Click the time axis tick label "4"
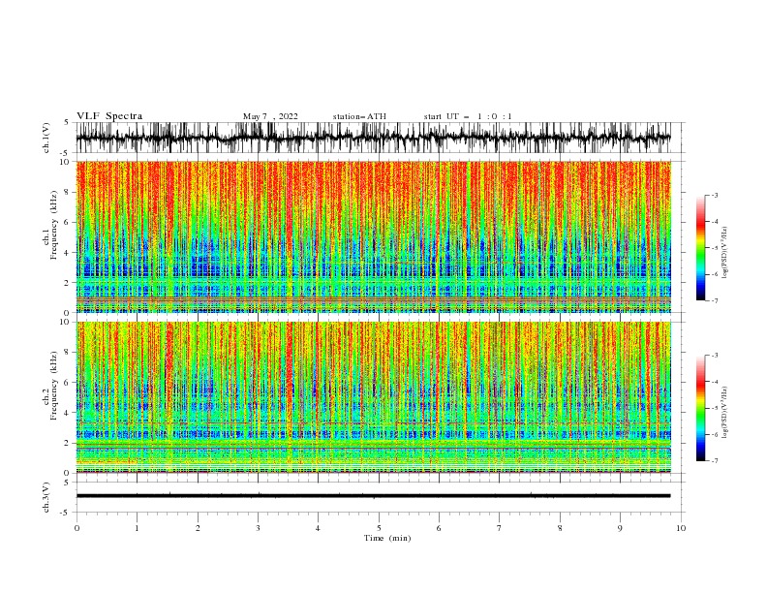This screenshot has width=767, height=593. click(318, 528)
